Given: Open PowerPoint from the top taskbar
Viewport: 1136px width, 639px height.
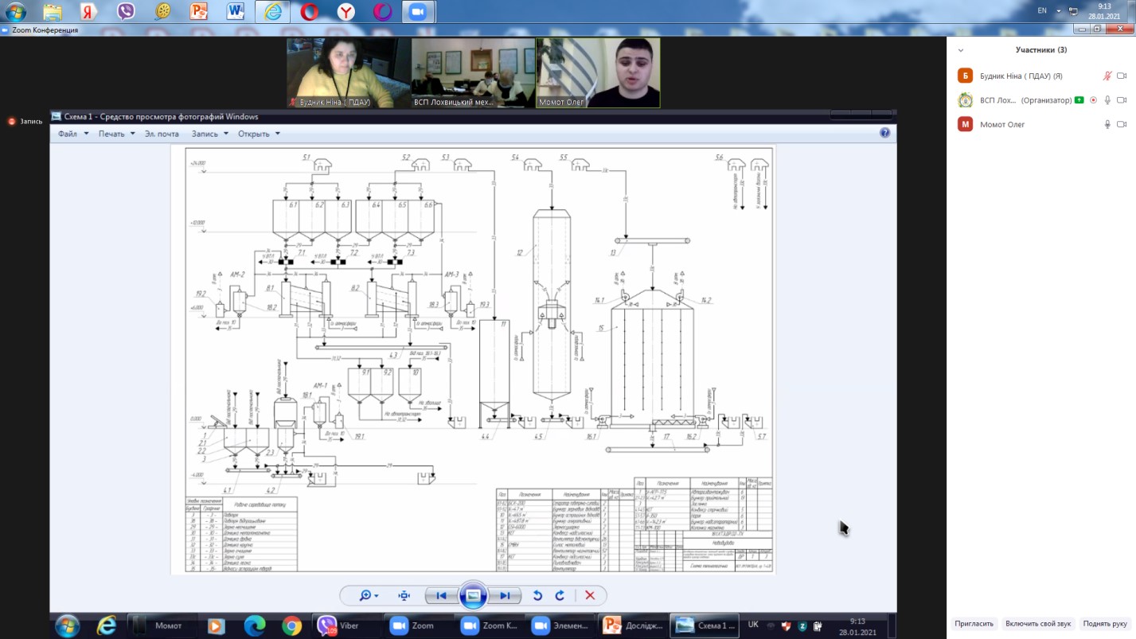Looking at the screenshot, I should point(199,12).
